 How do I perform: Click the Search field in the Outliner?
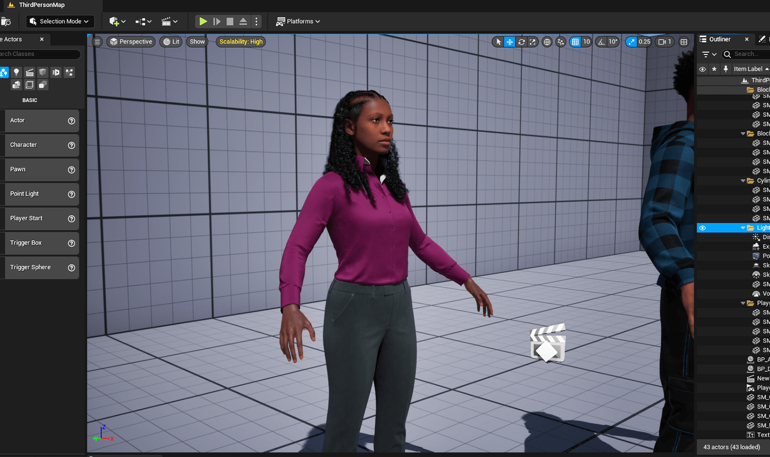(745, 54)
